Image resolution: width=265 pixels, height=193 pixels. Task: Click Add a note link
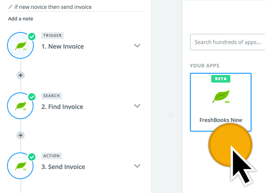pyautogui.click(x=21, y=18)
